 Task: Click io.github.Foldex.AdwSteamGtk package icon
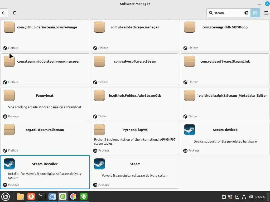coord(99,95)
